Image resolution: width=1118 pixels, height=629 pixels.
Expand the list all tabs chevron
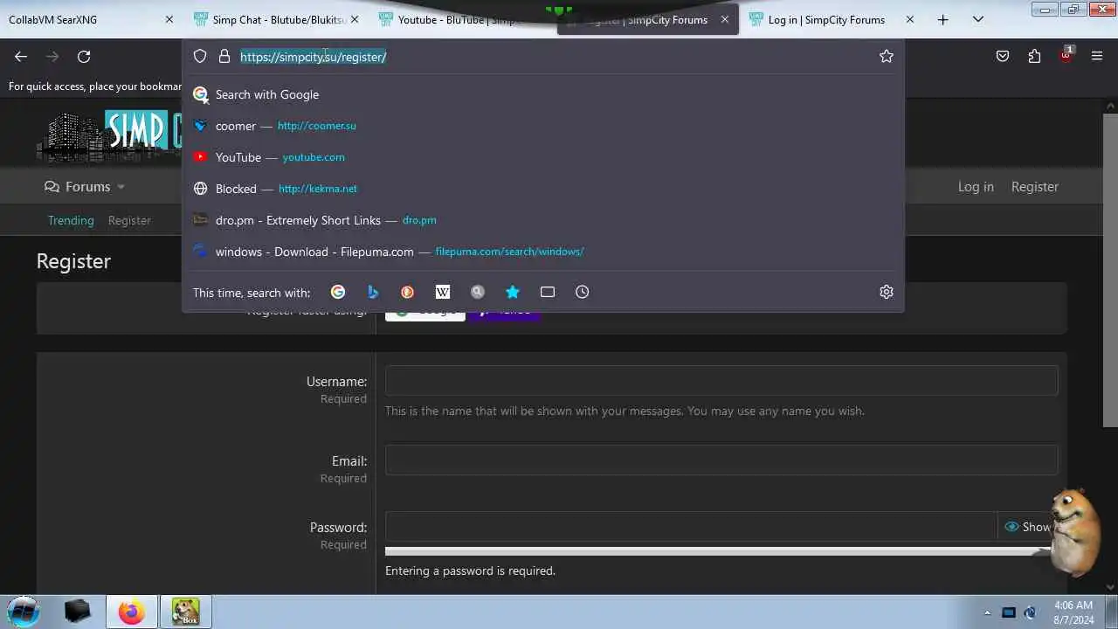pyautogui.click(x=978, y=19)
